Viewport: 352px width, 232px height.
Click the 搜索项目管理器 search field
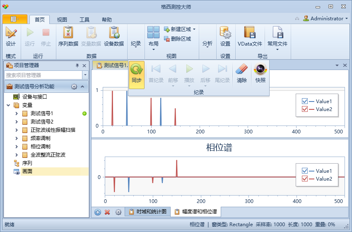pyautogui.click(x=43, y=75)
